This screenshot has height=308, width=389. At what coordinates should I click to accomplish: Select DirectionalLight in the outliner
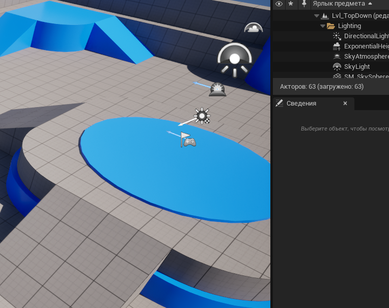click(331, 36)
